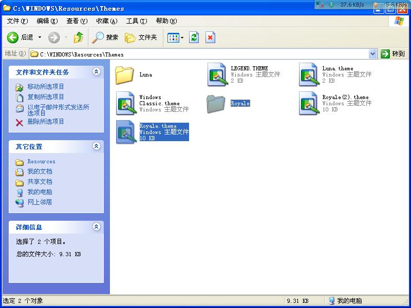This screenshot has width=411, height=308.
Task: Go up one folder level
Action: coord(79,37)
